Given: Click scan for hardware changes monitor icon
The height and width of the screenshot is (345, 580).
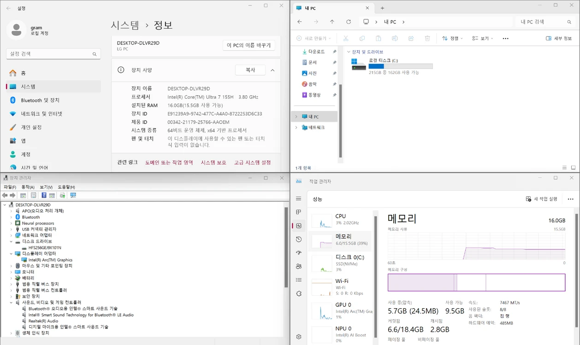Looking at the screenshot, I should tap(73, 195).
